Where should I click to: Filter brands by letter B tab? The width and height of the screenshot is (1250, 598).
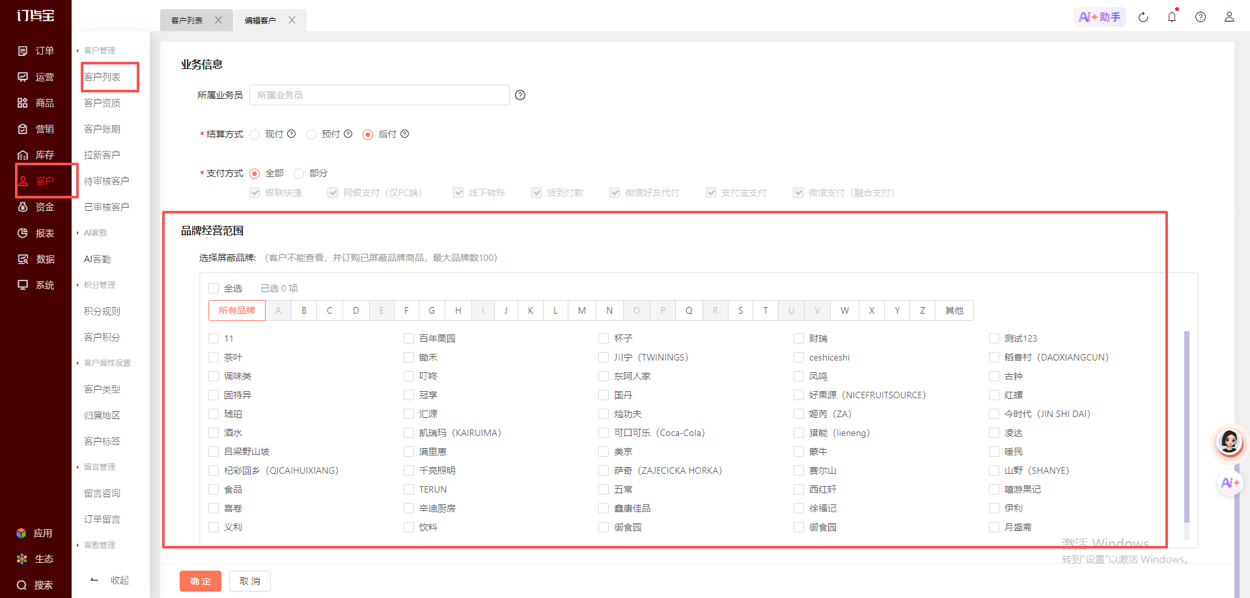tap(304, 310)
